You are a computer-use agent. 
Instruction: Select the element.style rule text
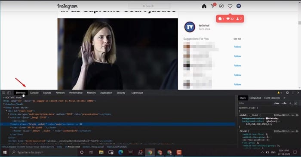click(x=248, y=108)
